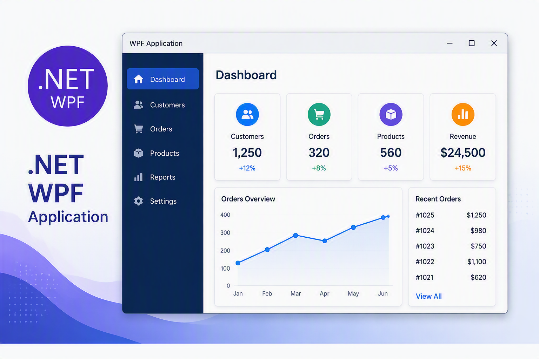This screenshot has width=539, height=359.
Task: Click the blue Customers circle icon on card
Action: pos(247,114)
